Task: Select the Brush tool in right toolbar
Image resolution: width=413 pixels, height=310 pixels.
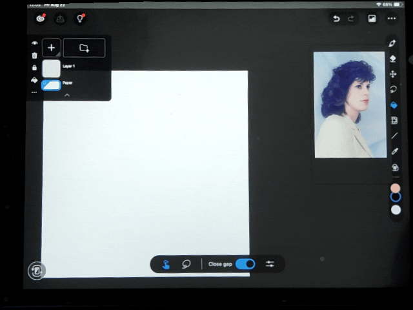Action: [394, 43]
